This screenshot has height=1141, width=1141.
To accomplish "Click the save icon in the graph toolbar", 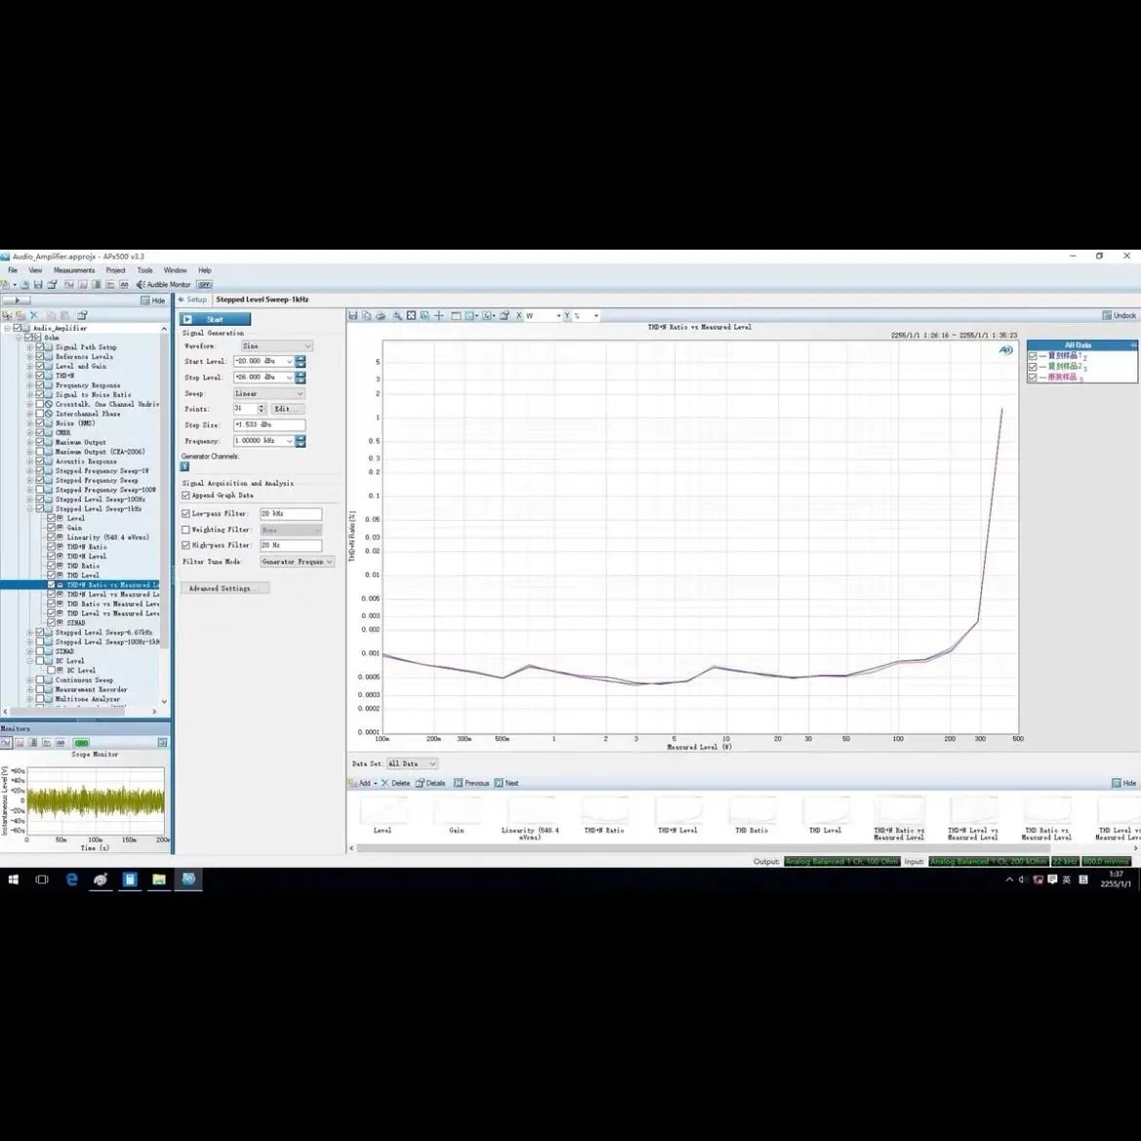I will click(354, 316).
